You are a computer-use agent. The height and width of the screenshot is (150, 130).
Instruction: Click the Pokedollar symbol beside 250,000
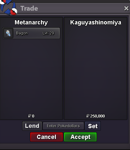coord(88,116)
